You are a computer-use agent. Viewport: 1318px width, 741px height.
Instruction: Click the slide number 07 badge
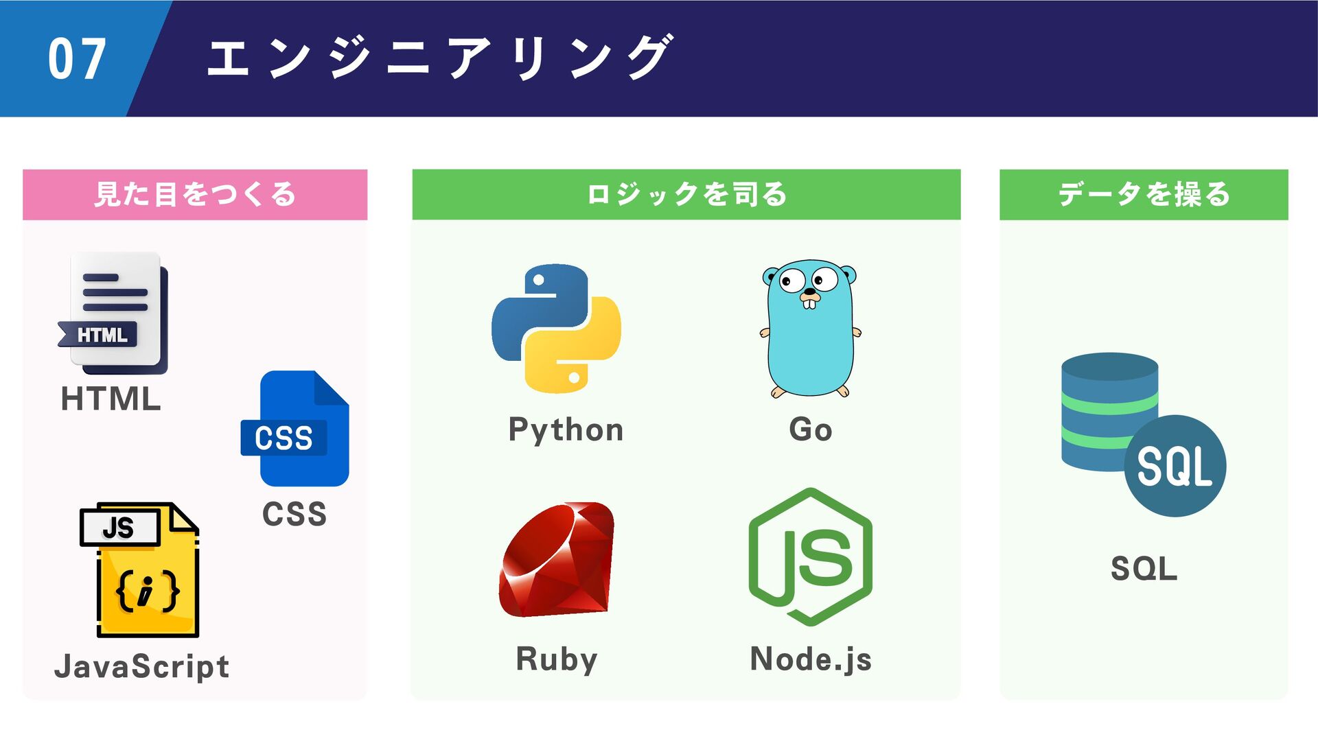tap(77, 59)
